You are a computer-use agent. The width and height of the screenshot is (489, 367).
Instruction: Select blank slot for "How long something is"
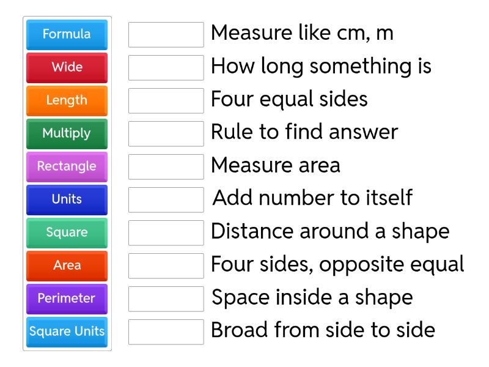(x=166, y=67)
